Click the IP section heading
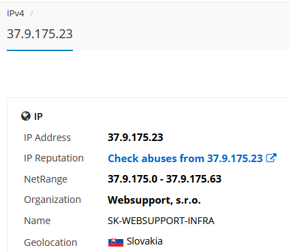The height and width of the screenshot is (252, 289). (x=38, y=116)
